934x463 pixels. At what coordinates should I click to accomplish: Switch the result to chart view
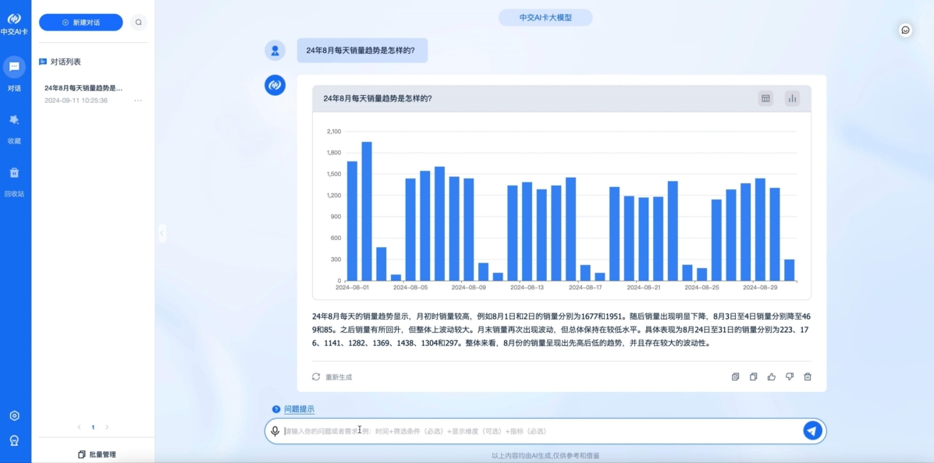(792, 98)
